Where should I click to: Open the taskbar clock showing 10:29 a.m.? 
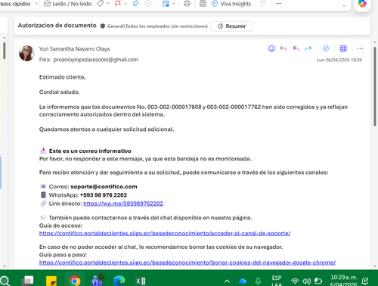(344, 281)
